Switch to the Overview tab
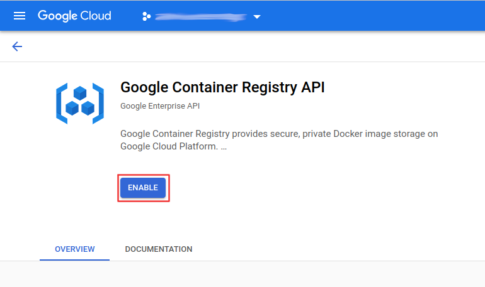Viewport: 485px width, 287px height. pos(74,249)
